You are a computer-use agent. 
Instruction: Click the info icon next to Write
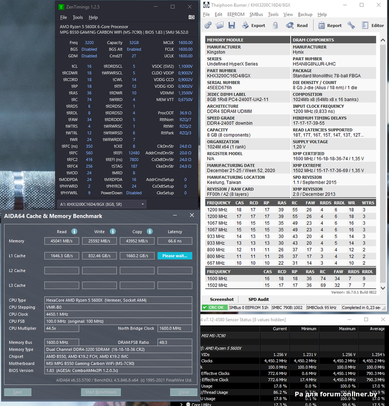(x=112, y=231)
